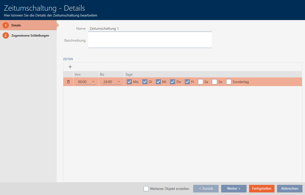Click the Abbrechen button

289,189
